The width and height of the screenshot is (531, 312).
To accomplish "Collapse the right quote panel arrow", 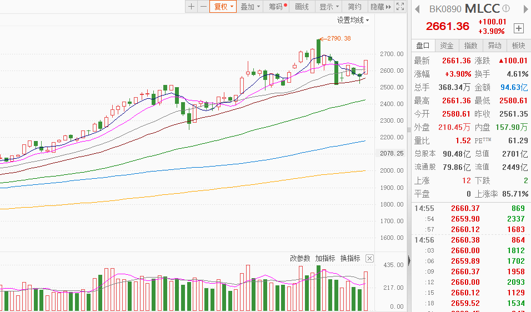I will tap(409, 260).
